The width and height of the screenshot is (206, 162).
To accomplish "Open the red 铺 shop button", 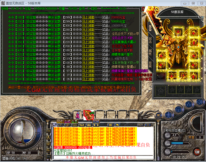I will (x=197, y=152).
